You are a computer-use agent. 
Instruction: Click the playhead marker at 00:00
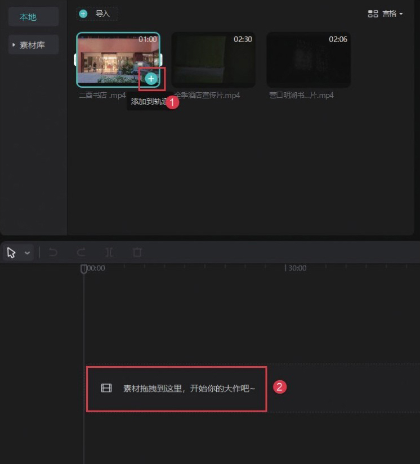click(x=83, y=269)
